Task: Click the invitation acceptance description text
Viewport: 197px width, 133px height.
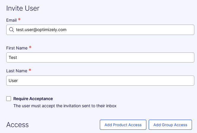Action: pyautogui.click(x=65, y=106)
